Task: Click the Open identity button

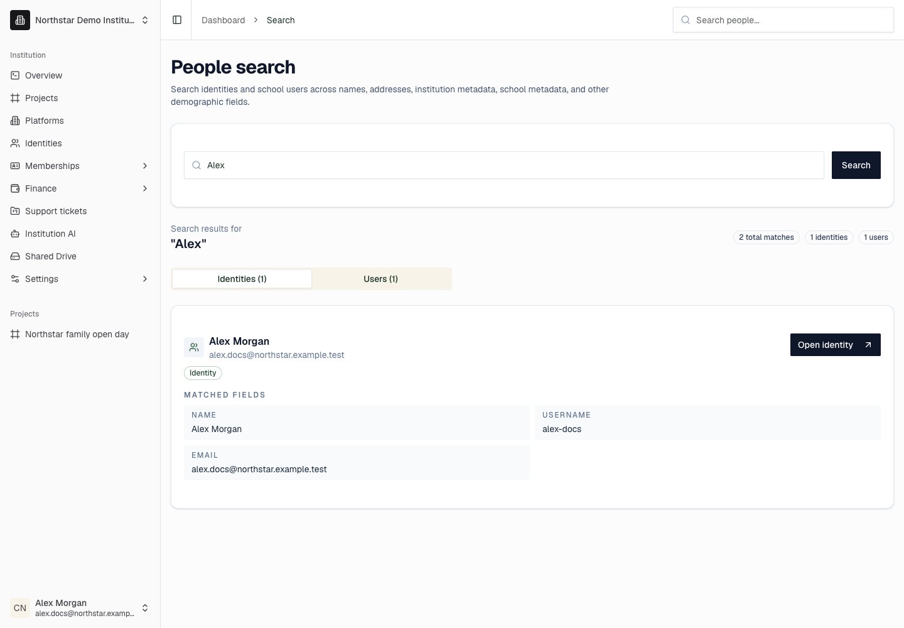Action: (835, 345)
